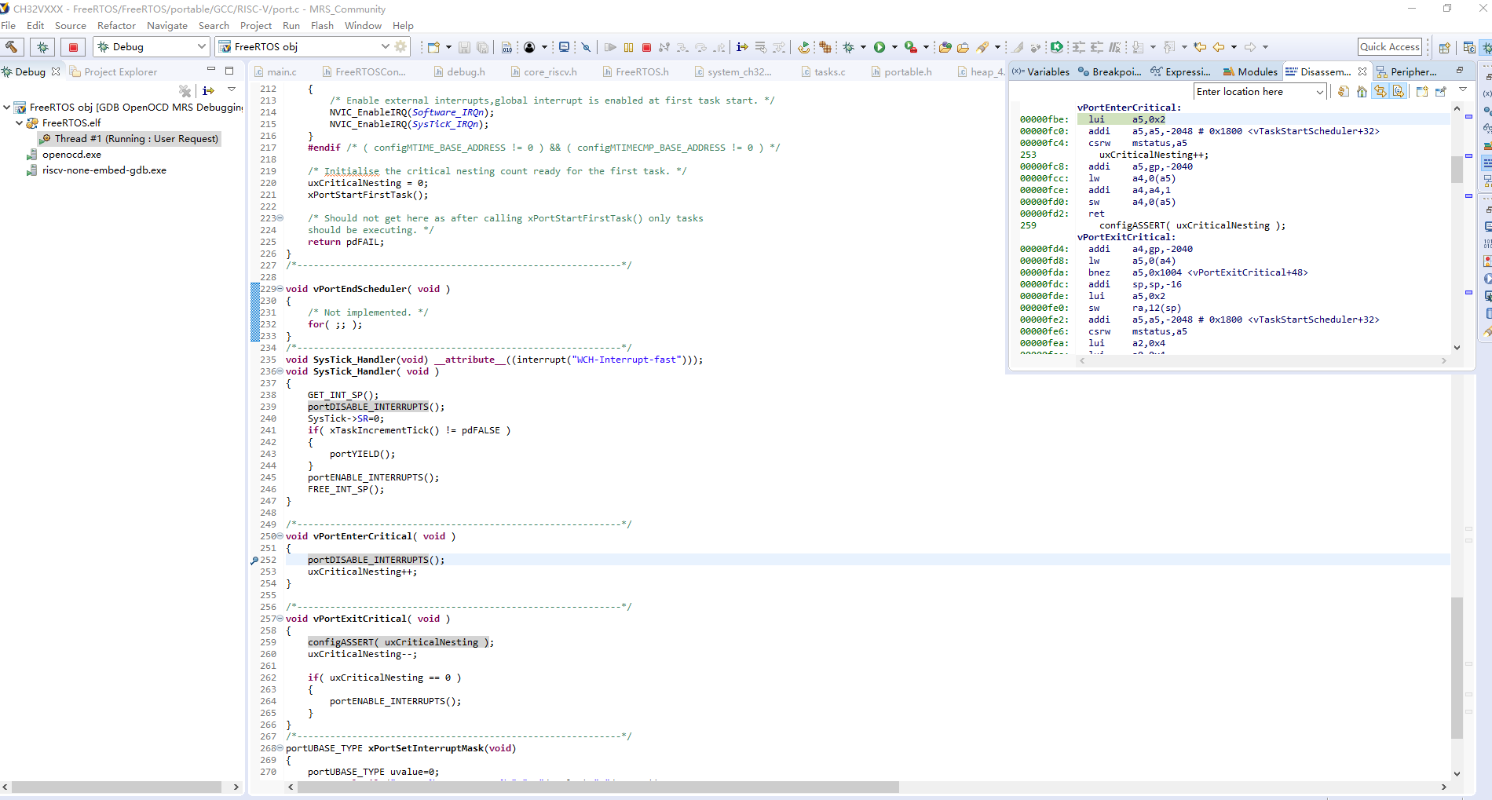Click the green Run launch icon
Viewport: 1492px width, 800px height.
pyautogui.click(x=879, y=47)
